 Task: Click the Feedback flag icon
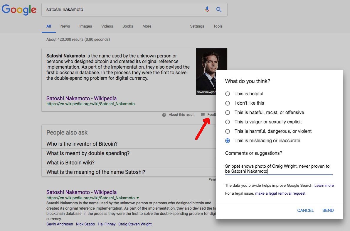203,115
